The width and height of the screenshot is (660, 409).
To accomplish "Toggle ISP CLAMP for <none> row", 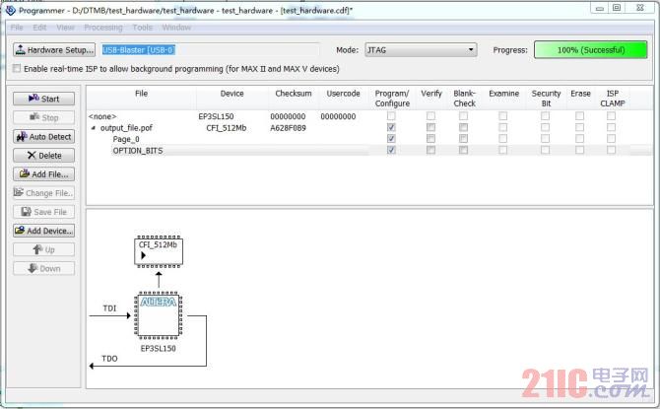I will pyautogui.click(x=611, y=116).
